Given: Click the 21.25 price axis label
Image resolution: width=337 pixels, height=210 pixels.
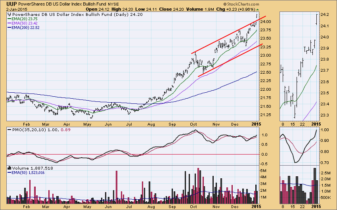Looking at the screenshot, I should tap(265, 115).
